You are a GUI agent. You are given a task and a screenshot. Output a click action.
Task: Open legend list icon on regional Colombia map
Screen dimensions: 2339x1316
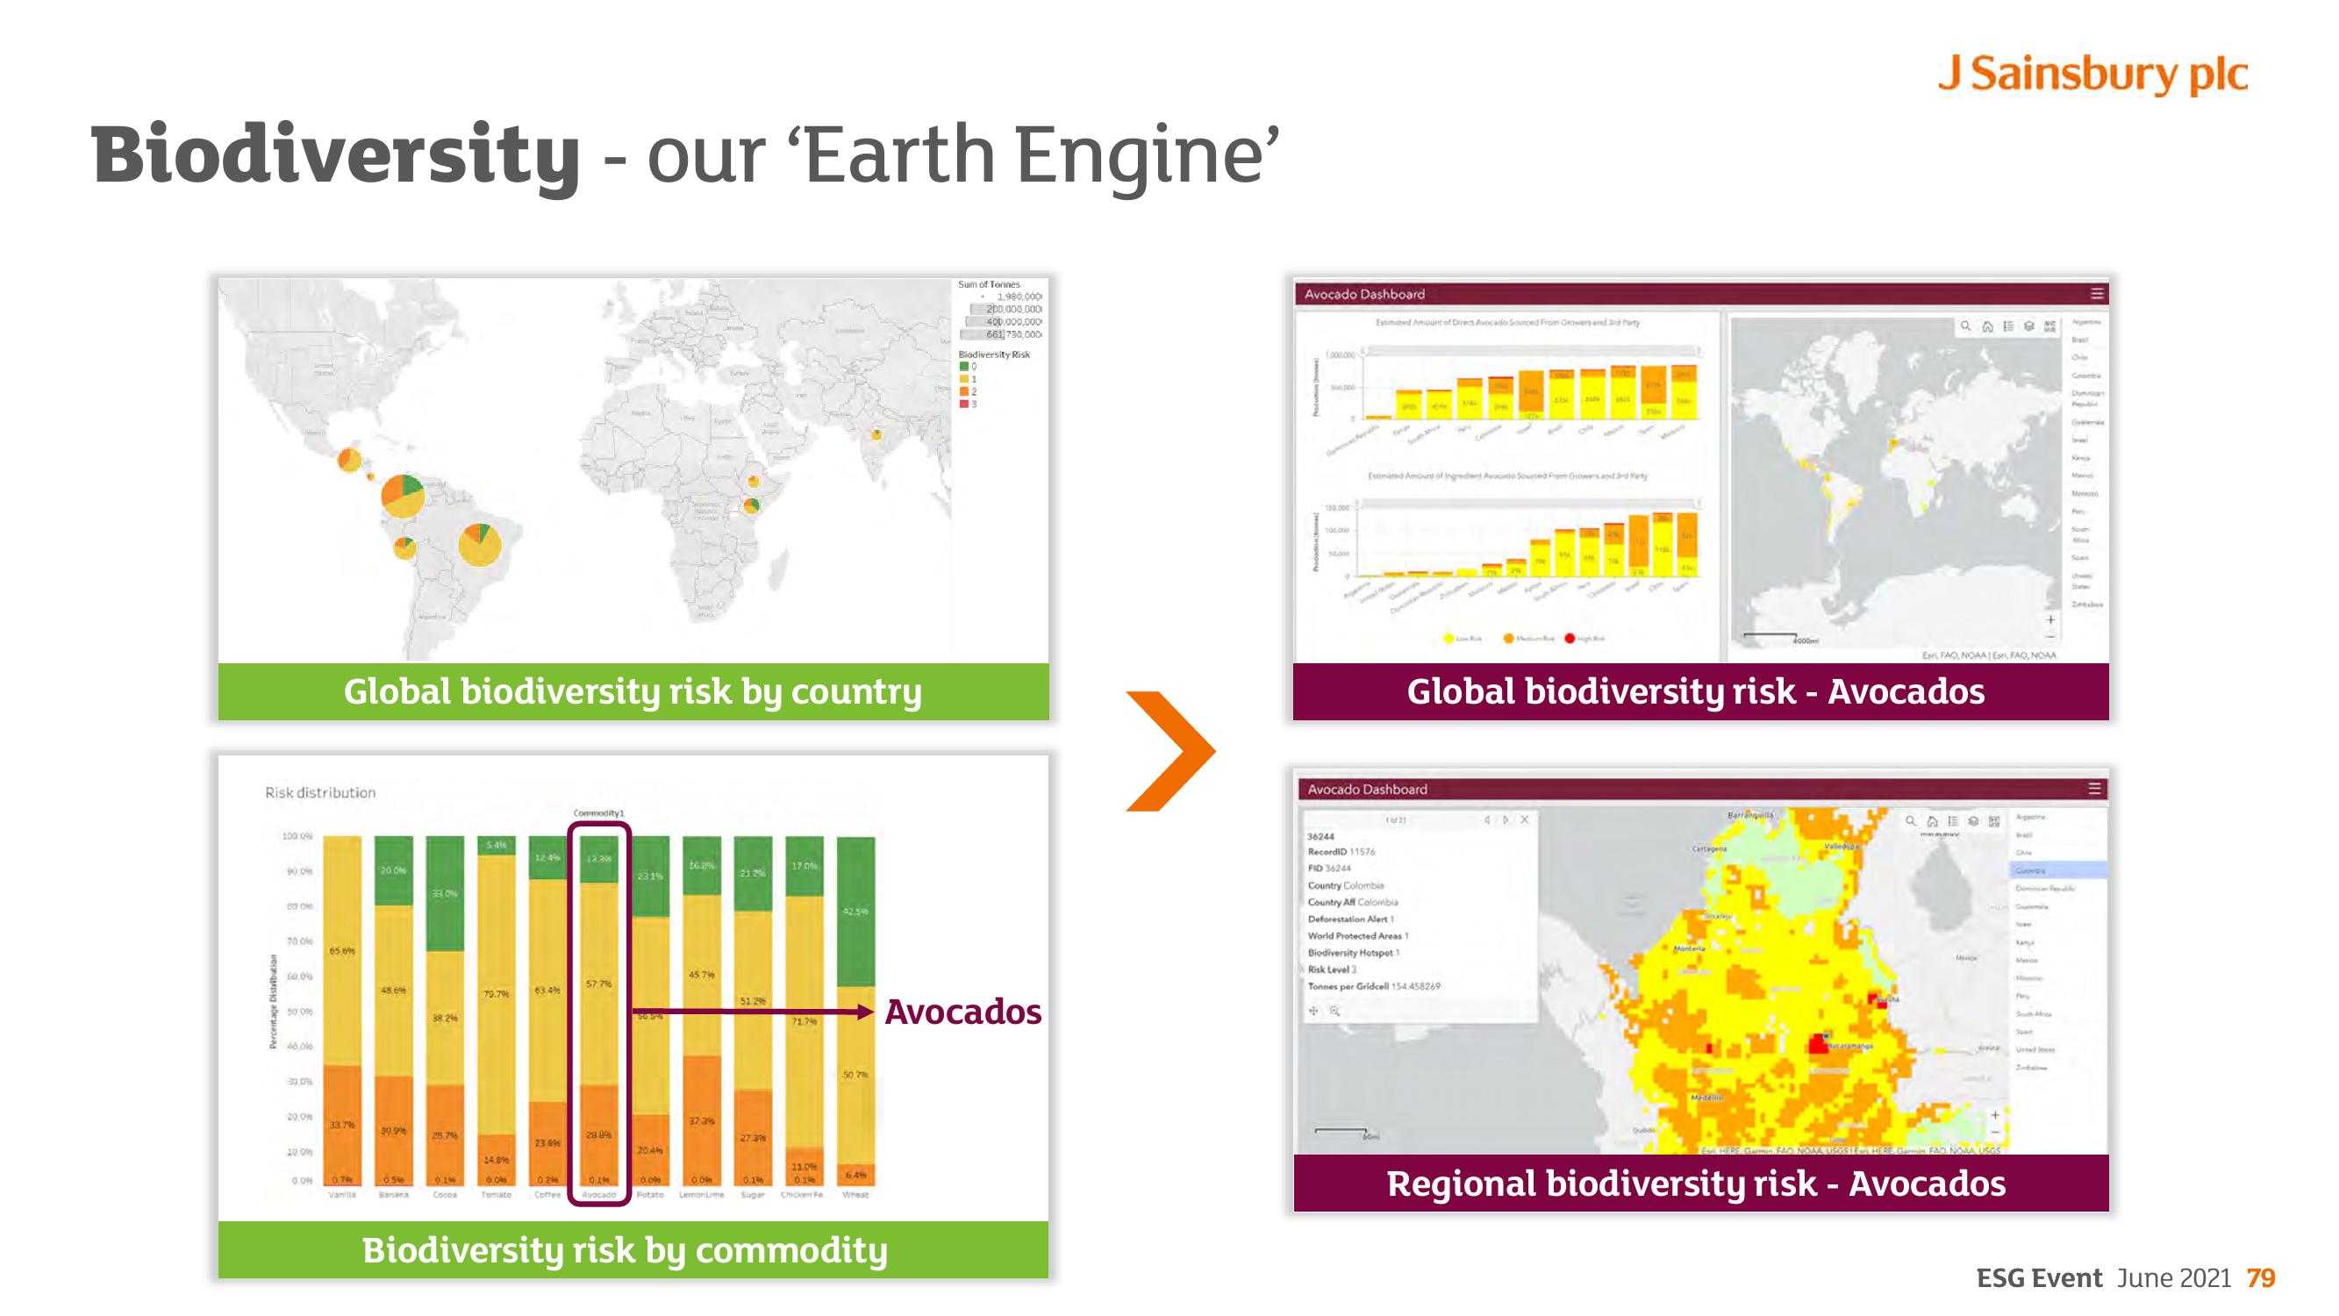(x=1953, y=821)
